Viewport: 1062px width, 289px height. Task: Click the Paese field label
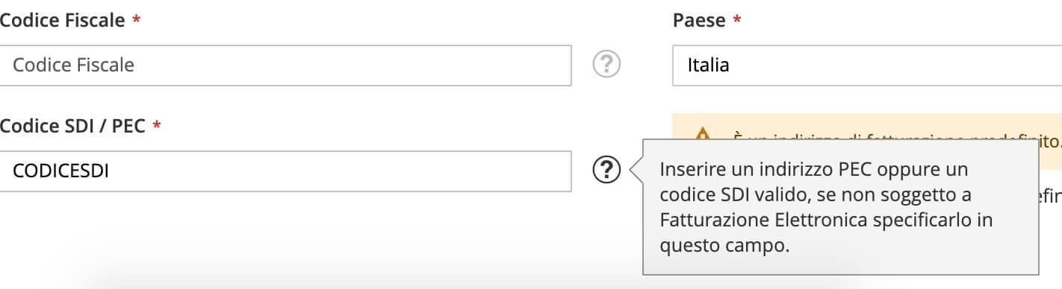click(699, 20)
